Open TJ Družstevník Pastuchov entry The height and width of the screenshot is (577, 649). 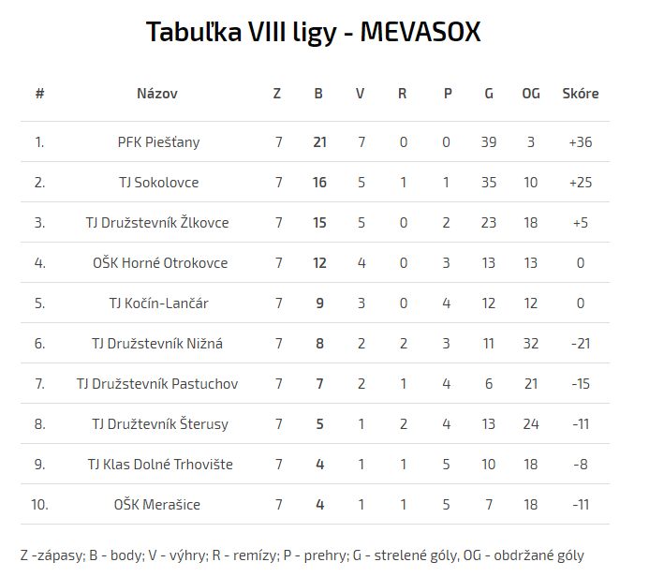tap(157, 384)
